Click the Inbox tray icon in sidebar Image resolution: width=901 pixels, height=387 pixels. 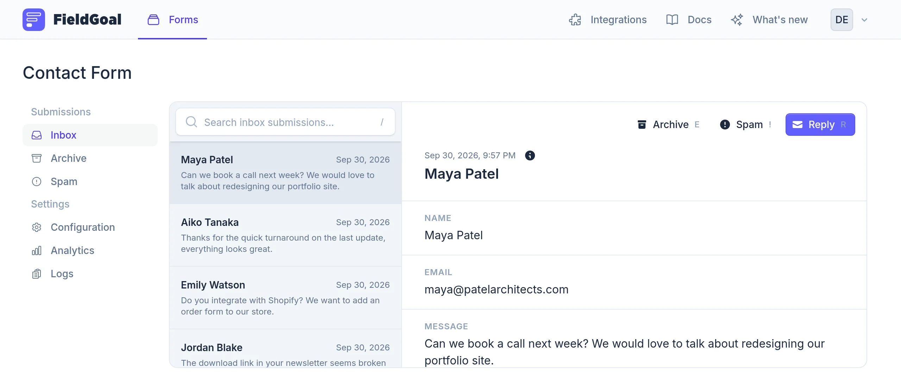point(37,135)
